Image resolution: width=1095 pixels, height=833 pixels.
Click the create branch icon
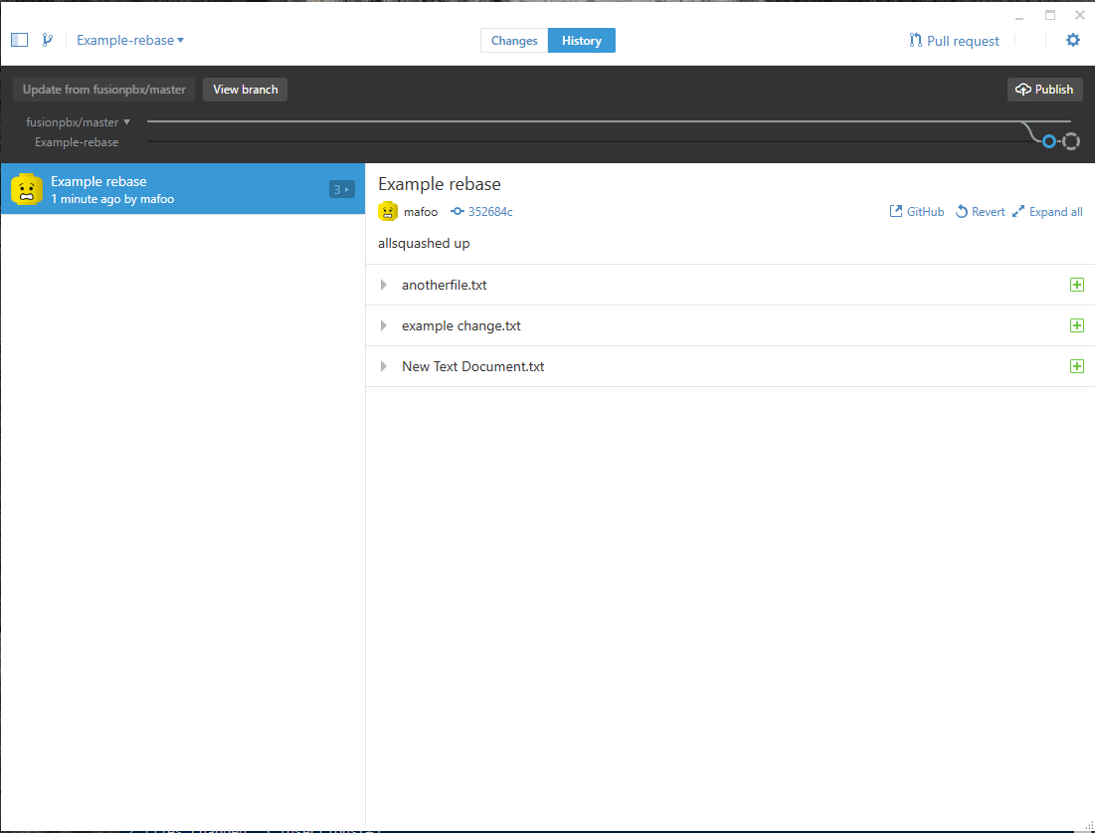coord(47,41)
